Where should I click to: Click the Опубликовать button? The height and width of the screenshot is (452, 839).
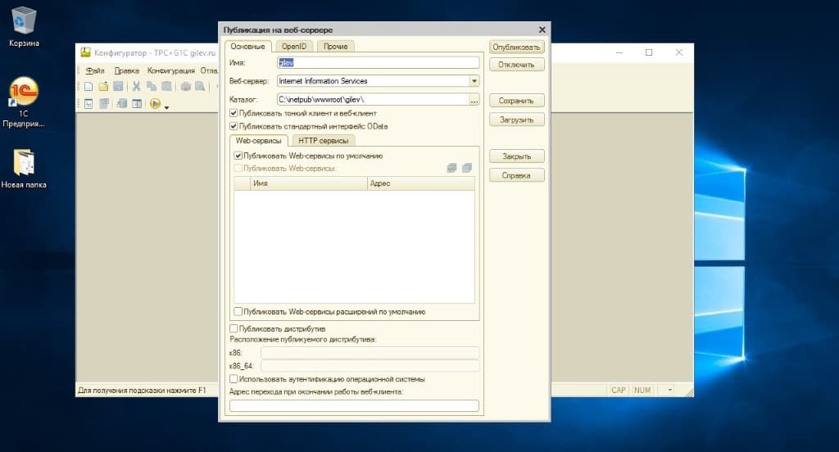(516, 47)
